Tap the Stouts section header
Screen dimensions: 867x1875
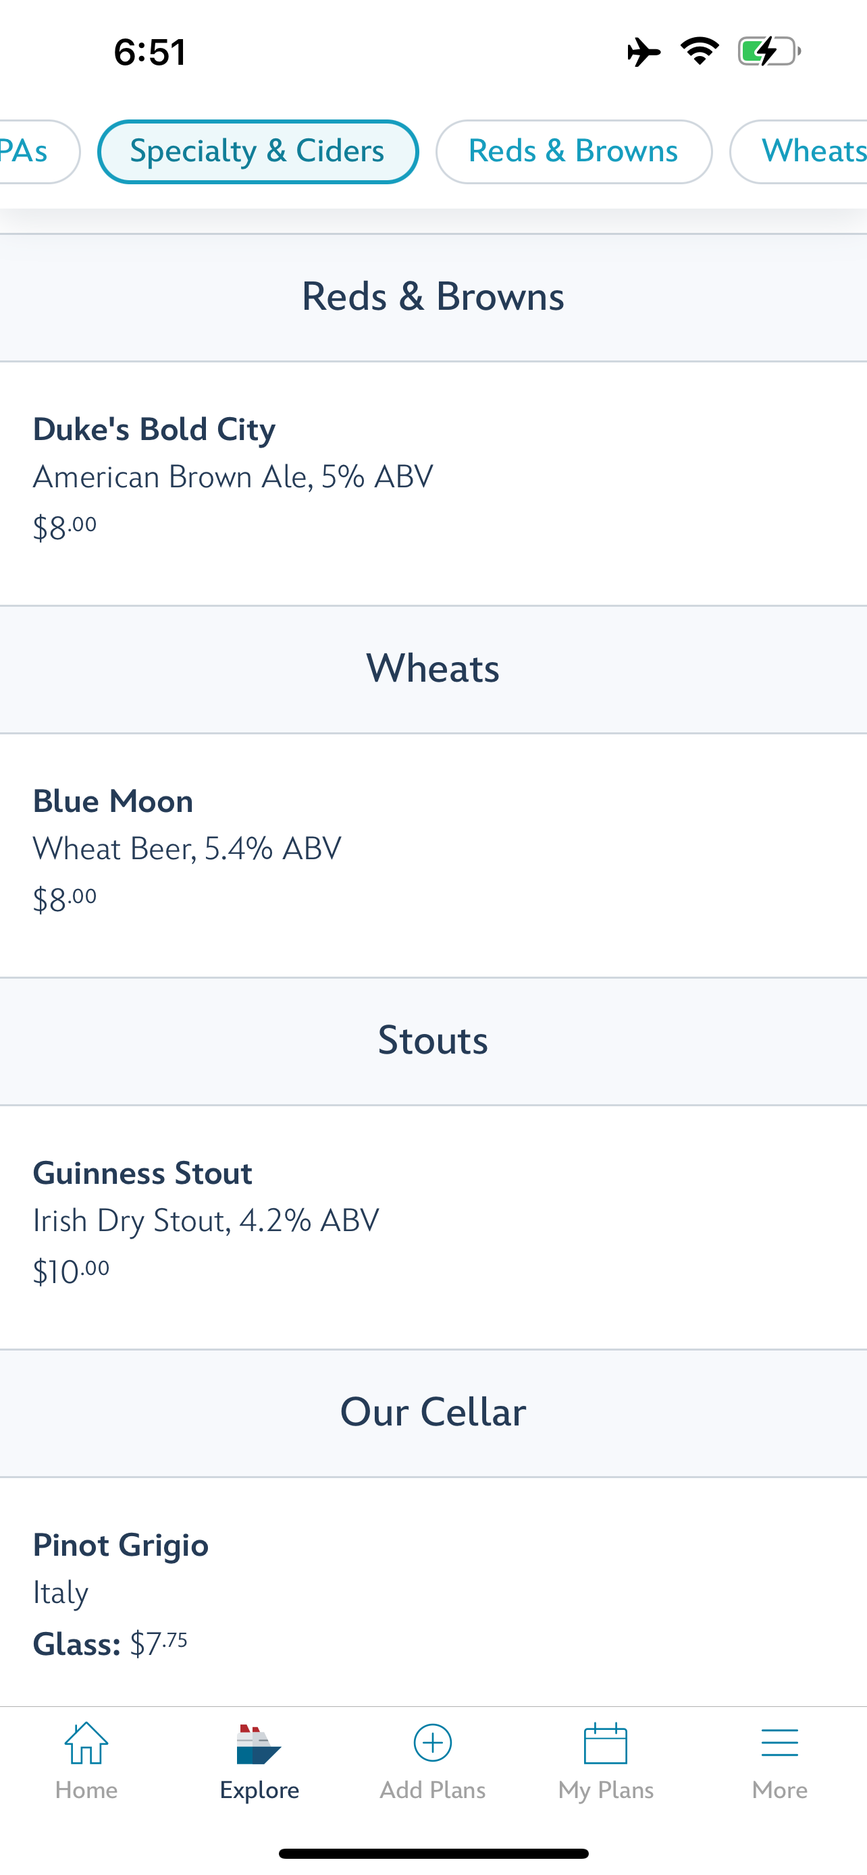(432, 1040)
